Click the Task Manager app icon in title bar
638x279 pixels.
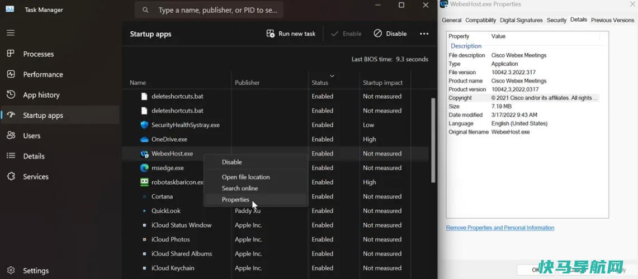[10, 9]
